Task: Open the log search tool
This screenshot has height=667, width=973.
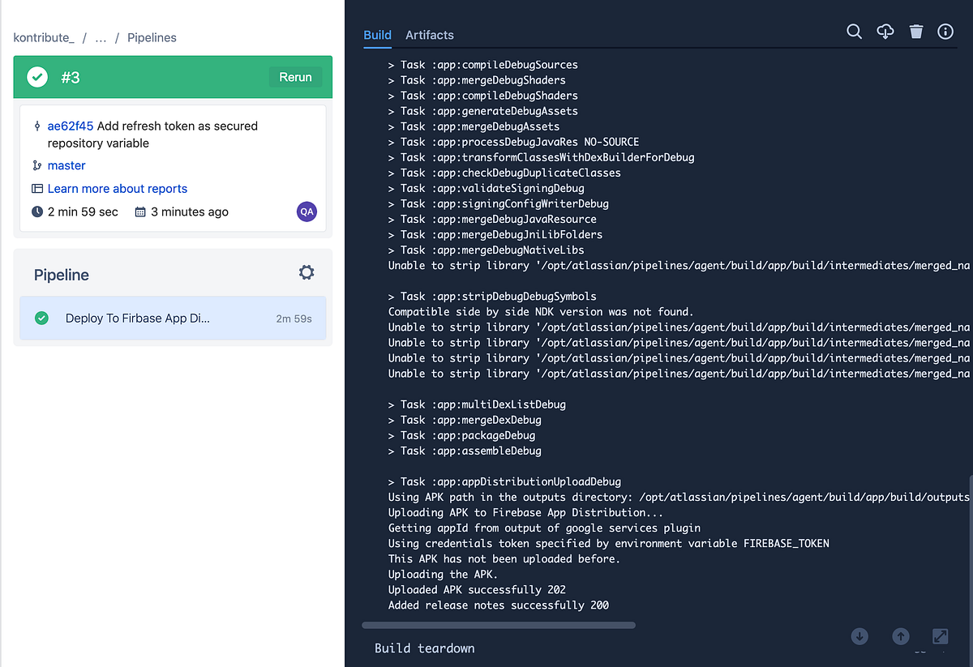Action: click(x=854, y=32)
